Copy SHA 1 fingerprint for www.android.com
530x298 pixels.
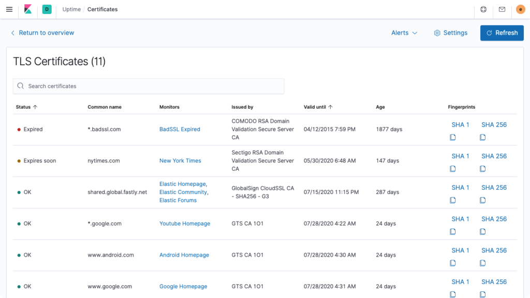click(x=452, y=263)
